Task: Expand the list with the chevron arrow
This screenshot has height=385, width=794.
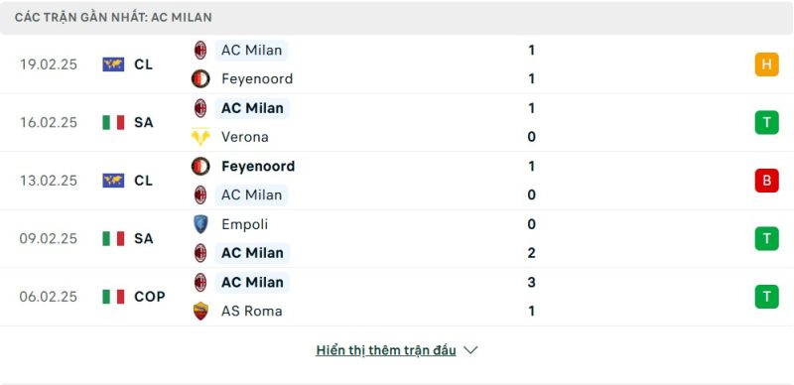Action: 470,350
